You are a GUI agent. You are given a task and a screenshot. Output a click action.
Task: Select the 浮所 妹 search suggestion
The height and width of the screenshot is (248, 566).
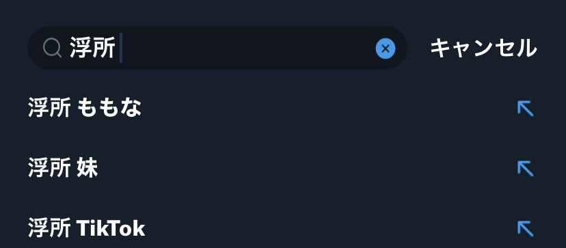283,169
